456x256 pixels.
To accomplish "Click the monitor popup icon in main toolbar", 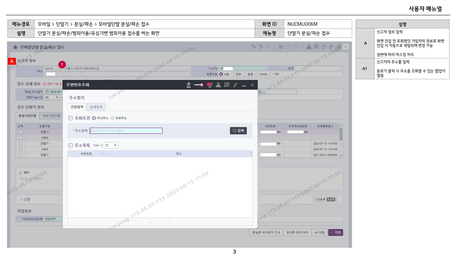I will point(339,47).
